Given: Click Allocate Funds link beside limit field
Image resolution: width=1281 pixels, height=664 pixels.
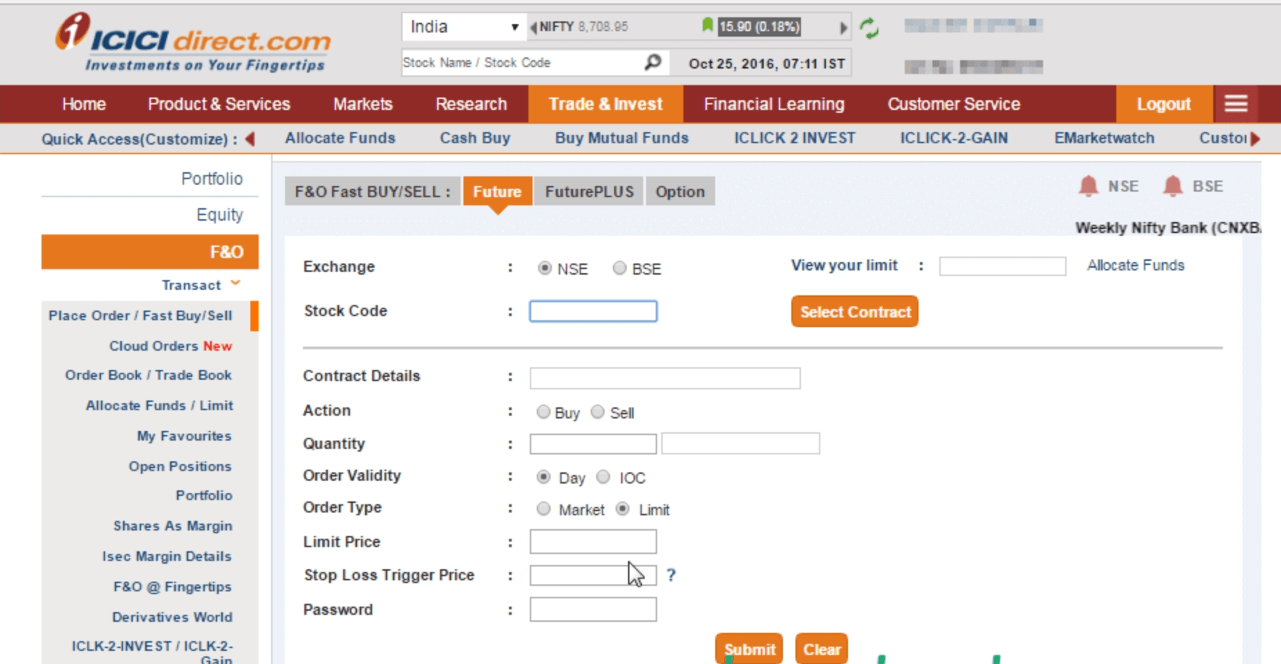Looking at the screenshot, I should coord(1135,266).
